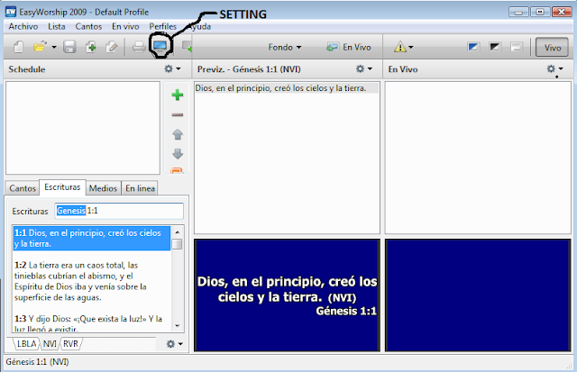Open the En Vivo panel gear menu
This screenshot has width=577, height=372.
pyautogui.click(x=555, y=68)
